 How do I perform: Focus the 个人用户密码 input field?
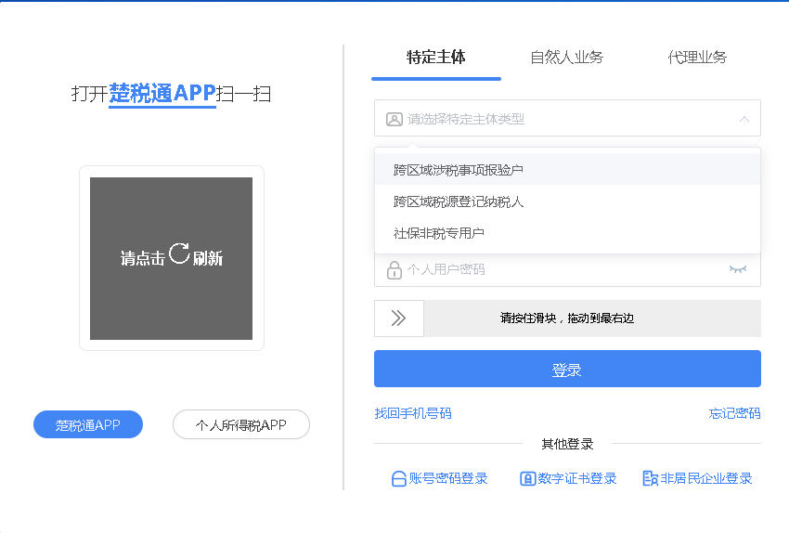[x=567, y=270]
